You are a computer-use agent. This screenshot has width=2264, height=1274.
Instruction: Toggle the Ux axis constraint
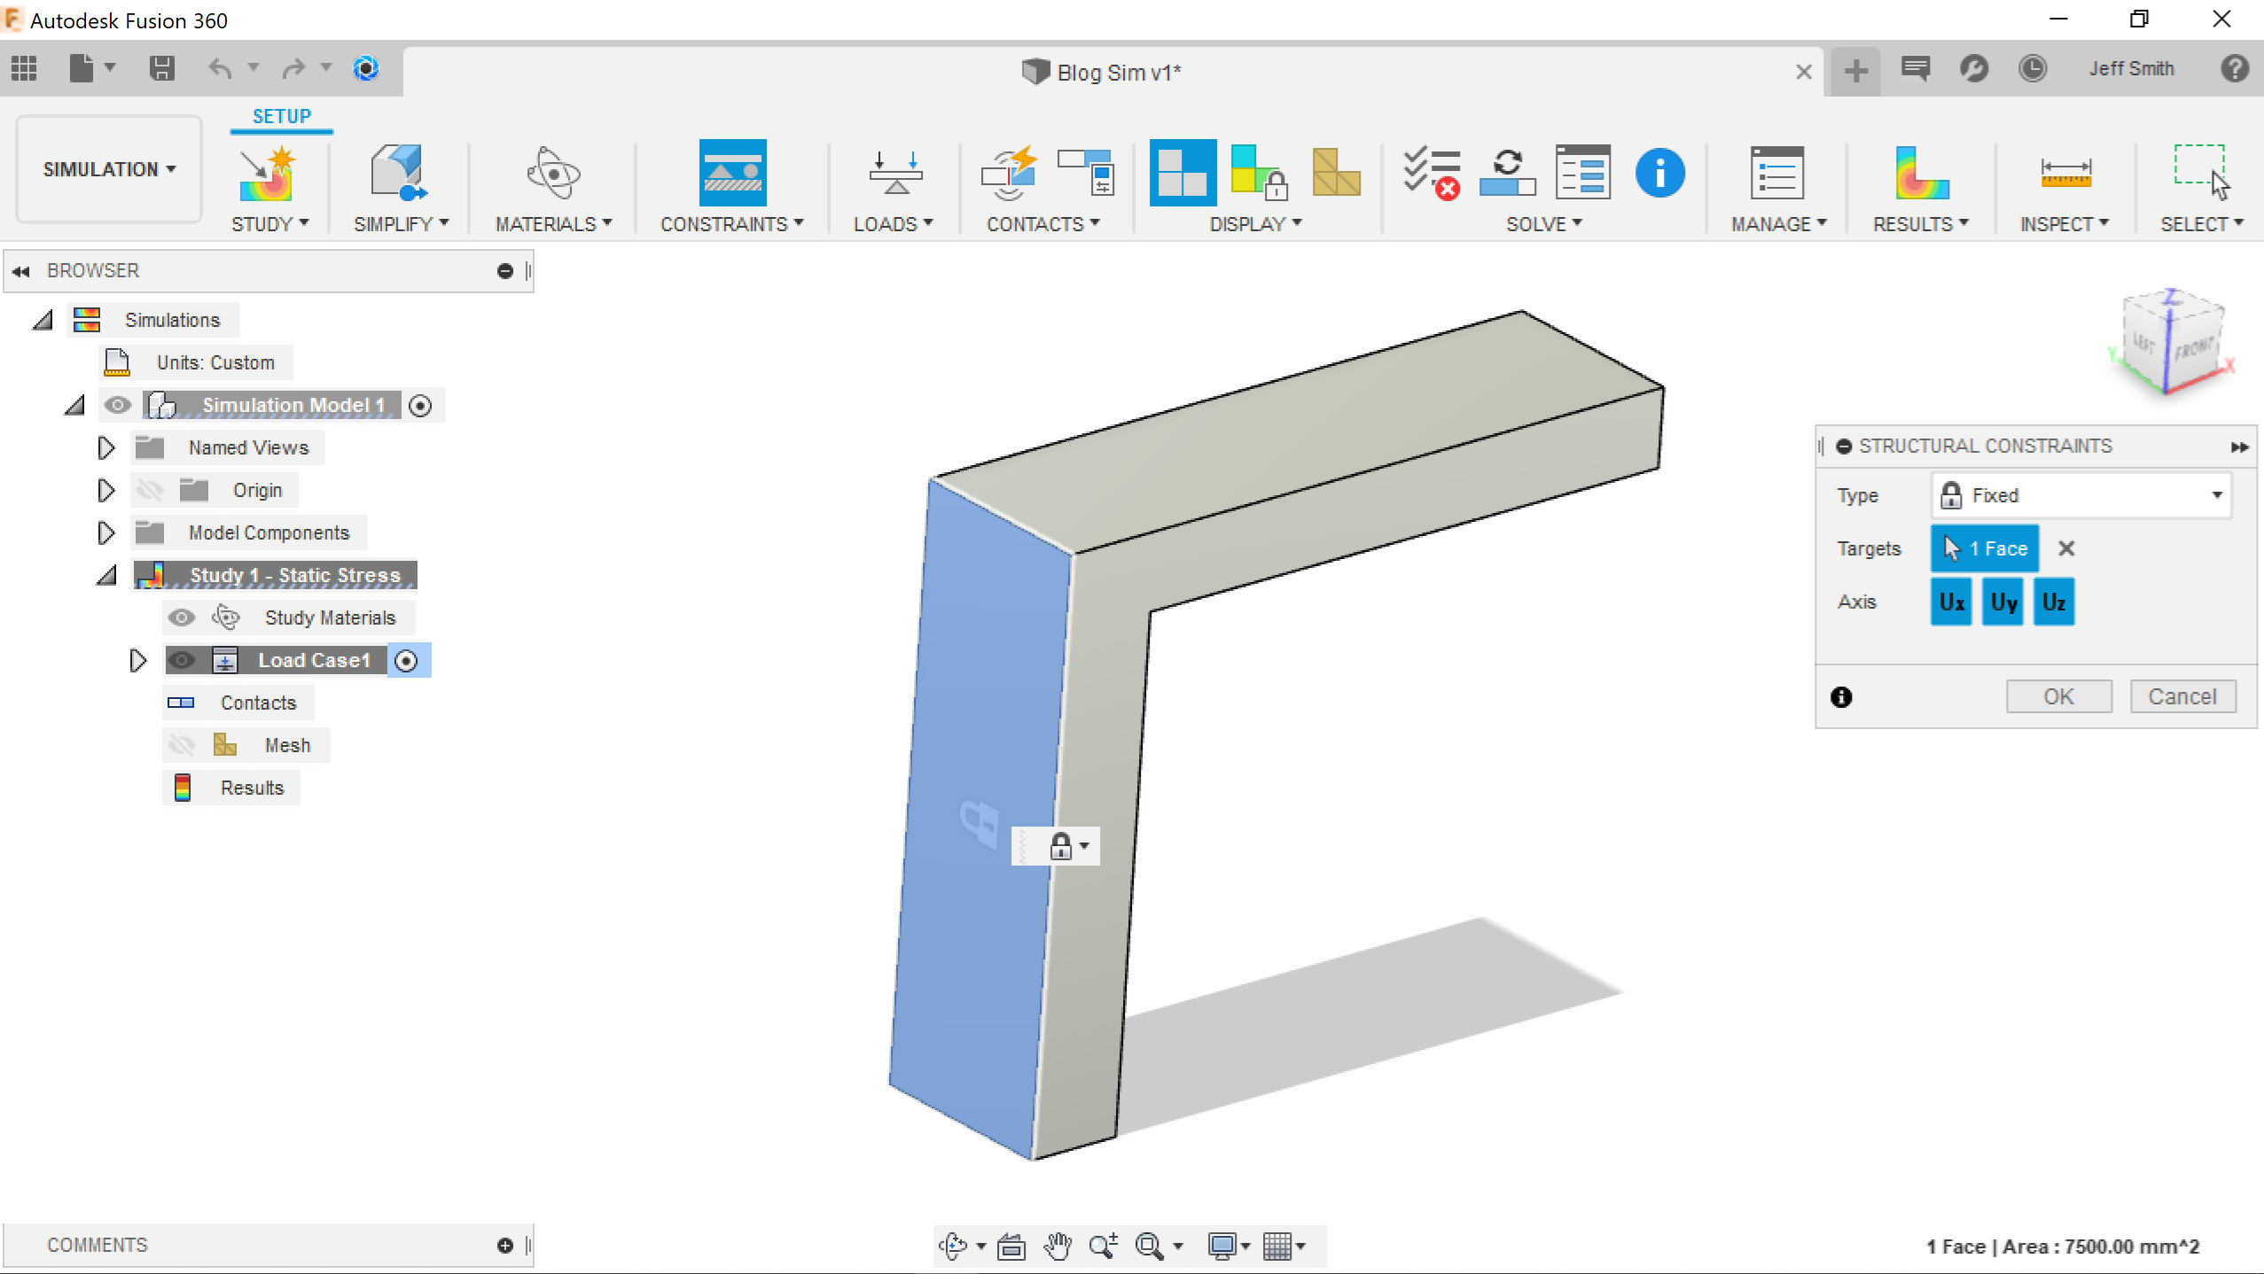tap(1950, 602)
